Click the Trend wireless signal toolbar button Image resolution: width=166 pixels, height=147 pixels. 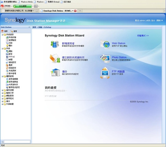(x=36, y=6)
